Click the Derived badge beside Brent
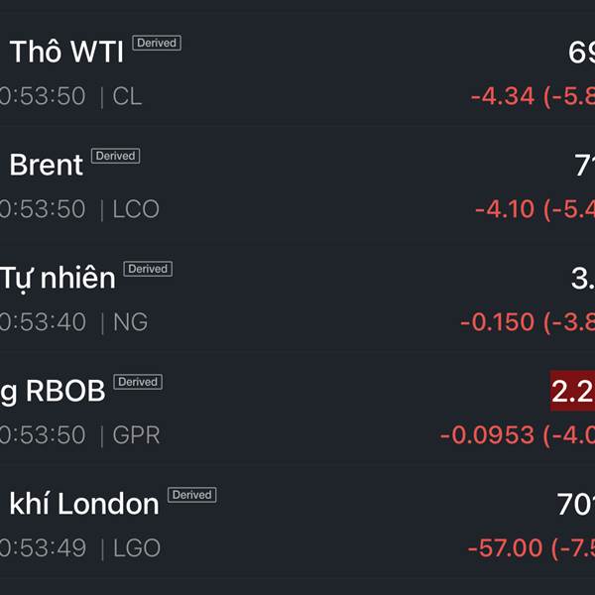 pos(115,156)
